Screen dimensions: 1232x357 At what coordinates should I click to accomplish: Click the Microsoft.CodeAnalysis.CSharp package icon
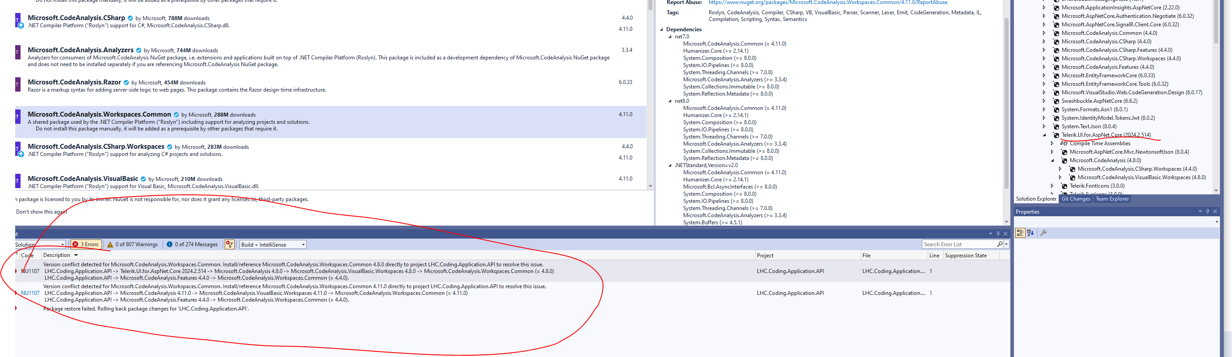[18, 20]
